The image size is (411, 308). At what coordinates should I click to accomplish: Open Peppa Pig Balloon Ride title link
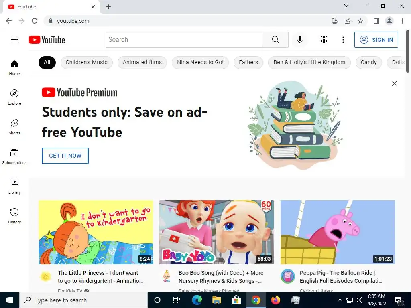click(x=341, y=277)
